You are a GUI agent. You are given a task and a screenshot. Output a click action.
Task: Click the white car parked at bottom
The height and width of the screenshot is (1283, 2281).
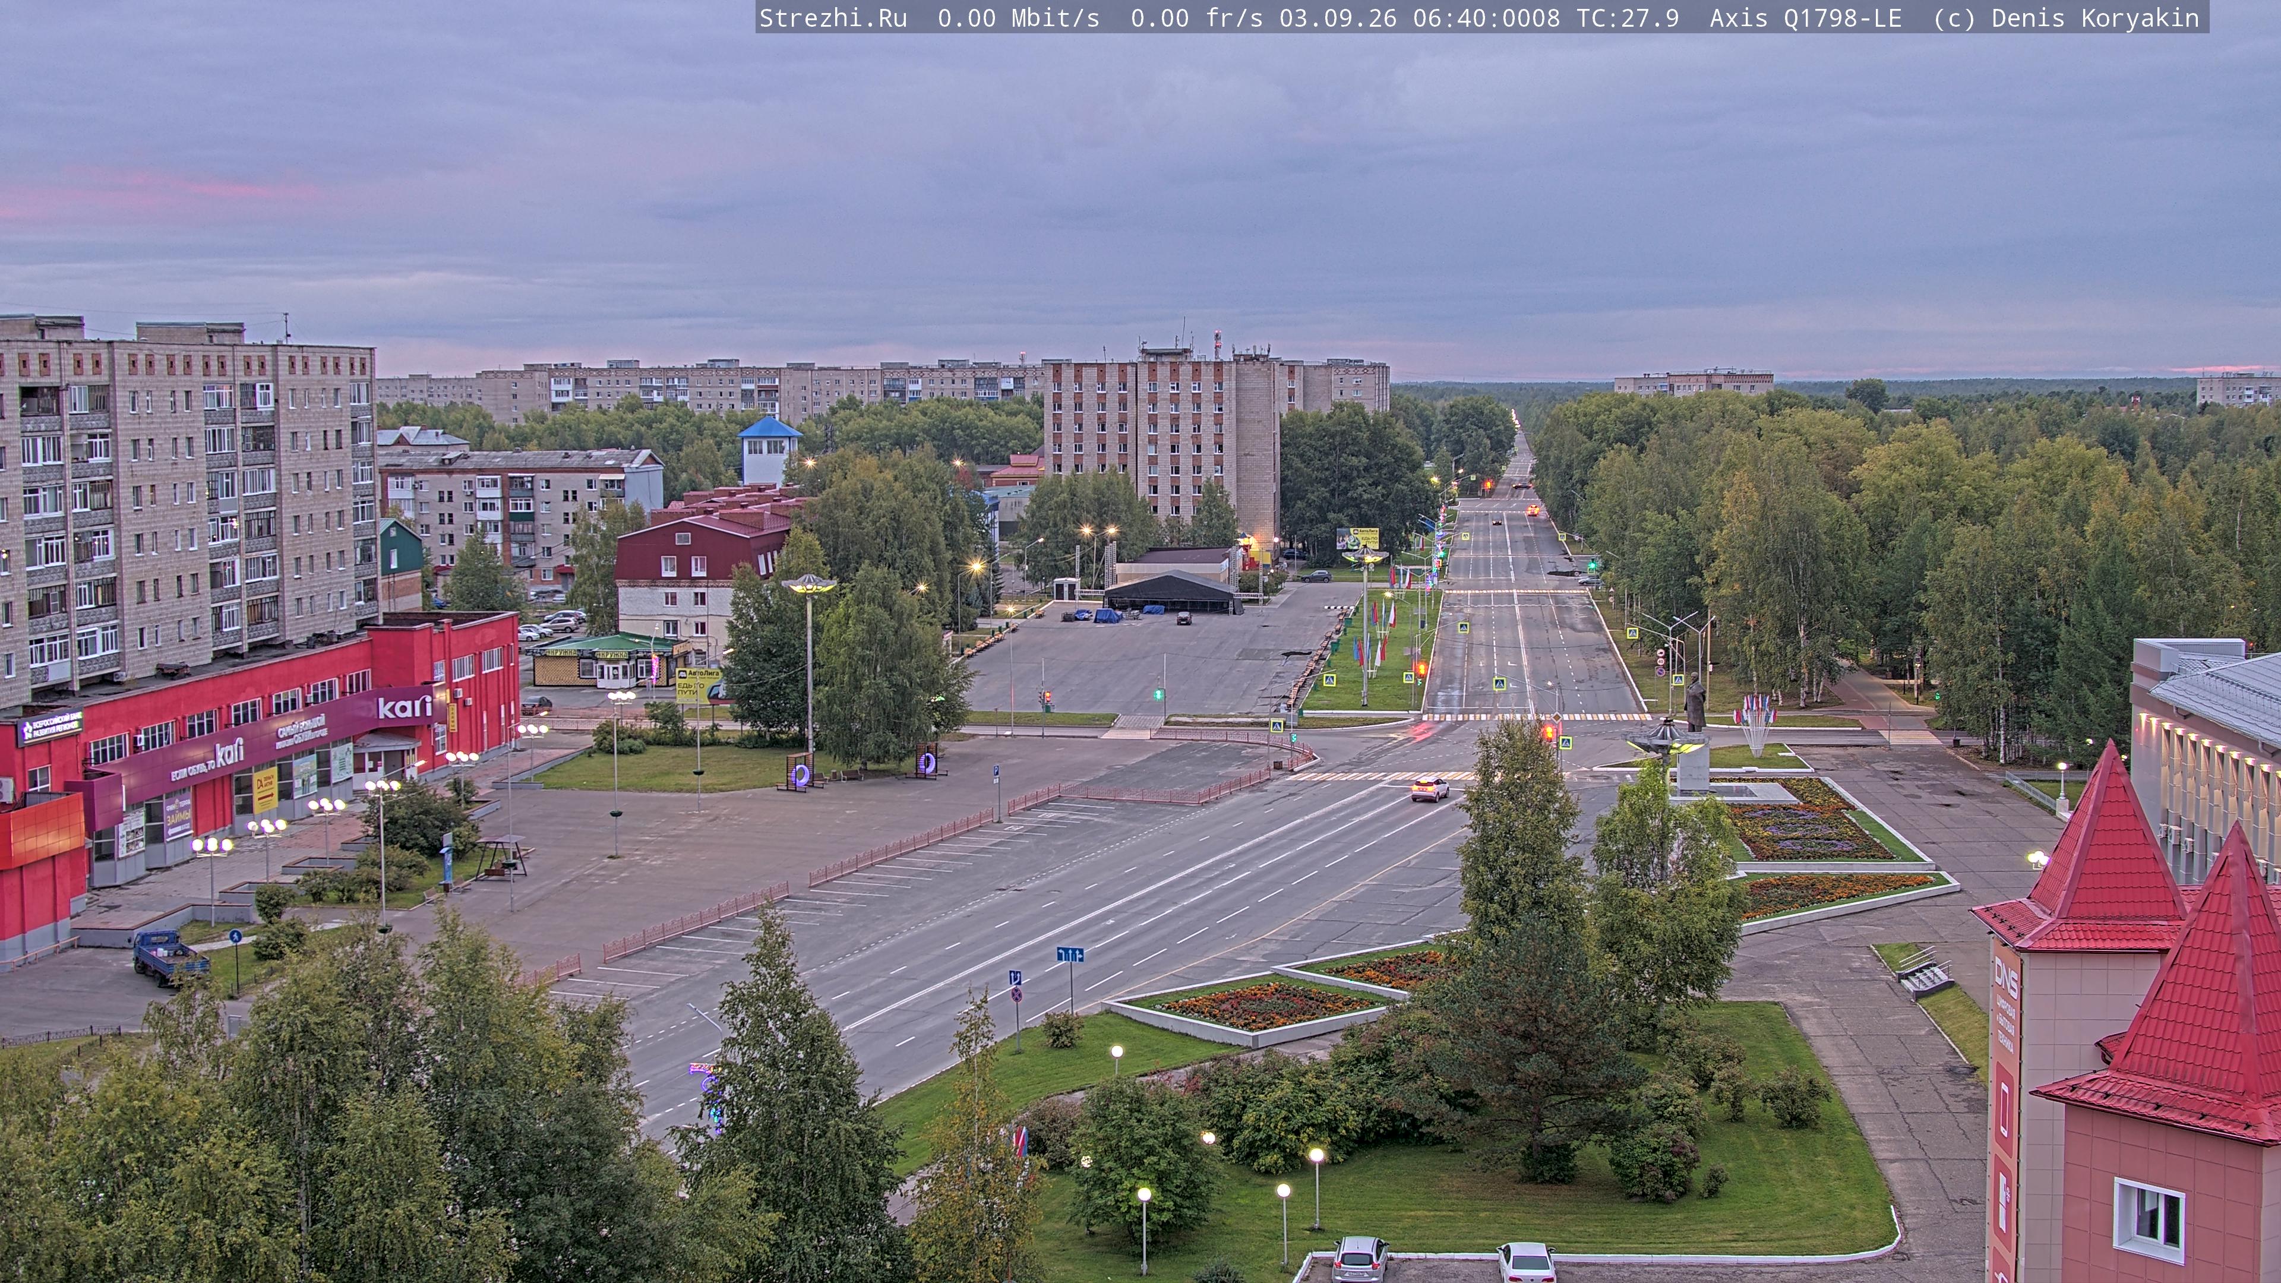point(1525,1263)
